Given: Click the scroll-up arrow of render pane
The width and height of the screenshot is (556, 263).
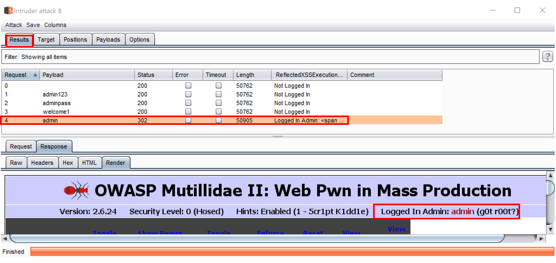Looking at the screenshot, I should (x=550, y=175).
